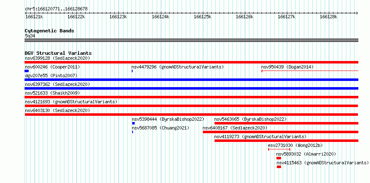
Task: Click the nsv950439 (Dogan2014) label
Action: [x=287, y=67]
